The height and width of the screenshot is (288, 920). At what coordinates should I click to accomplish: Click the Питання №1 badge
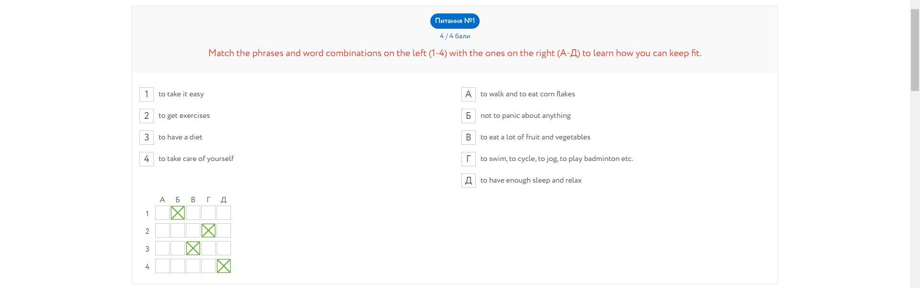click(455, 21)
